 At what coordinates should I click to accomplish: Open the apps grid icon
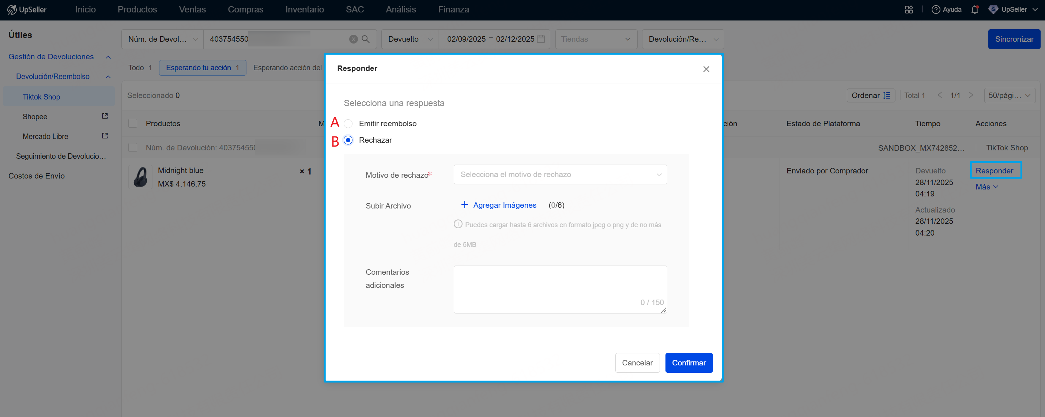pyautogui.click(x=909, y=10)
